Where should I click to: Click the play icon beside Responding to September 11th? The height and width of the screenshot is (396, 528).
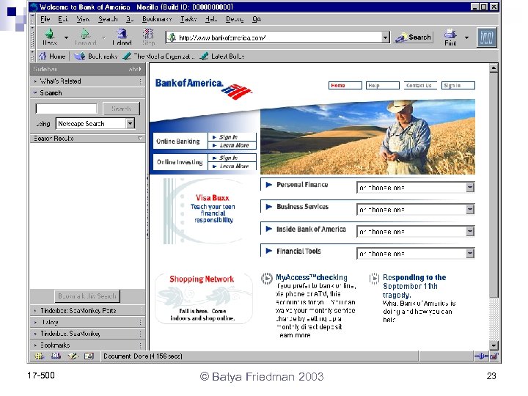(374, 279)
